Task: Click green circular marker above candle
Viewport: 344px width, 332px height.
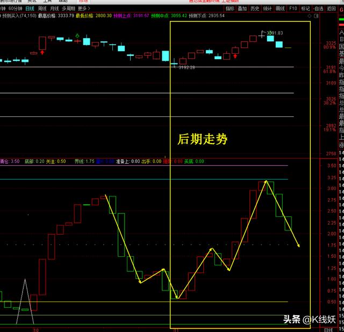Action: pyautogui.click(x=77, y=36)
